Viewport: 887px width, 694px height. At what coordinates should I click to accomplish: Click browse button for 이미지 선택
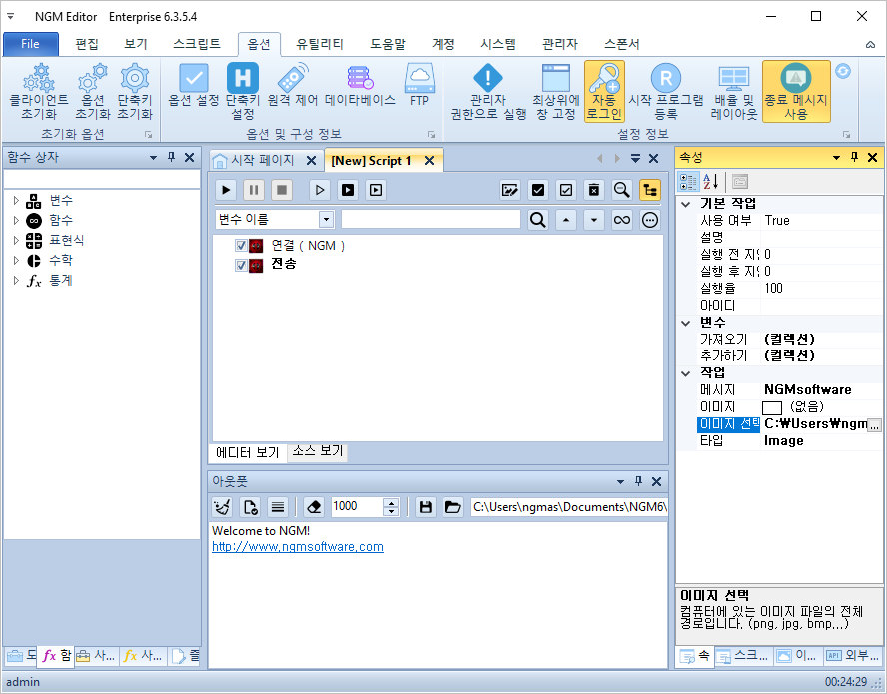pos(874,424)
